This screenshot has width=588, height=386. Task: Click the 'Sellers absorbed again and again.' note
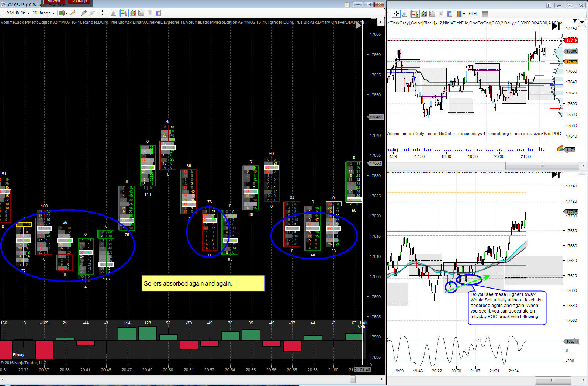click(203, 283)
